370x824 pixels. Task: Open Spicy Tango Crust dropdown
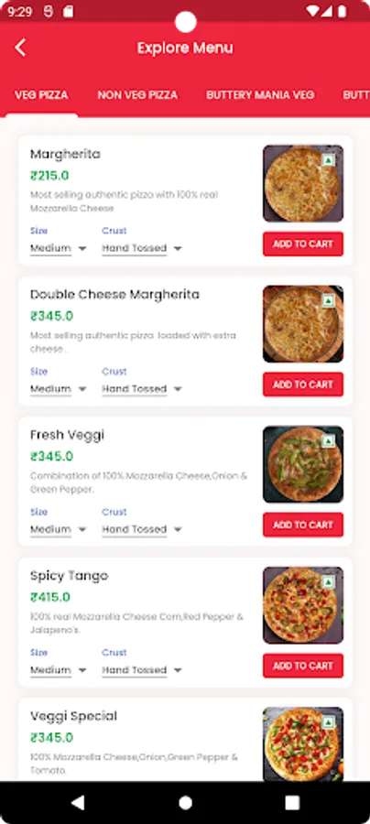coord(142,670)
